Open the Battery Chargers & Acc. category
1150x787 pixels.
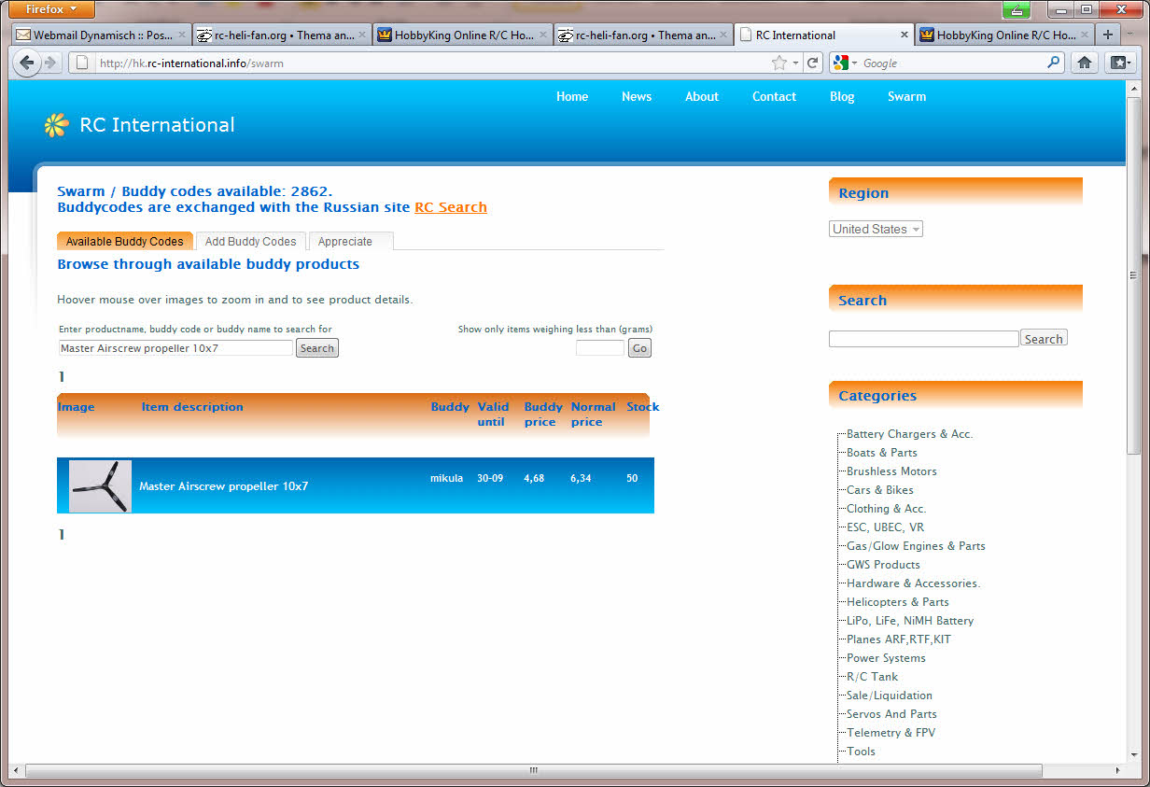909,434
